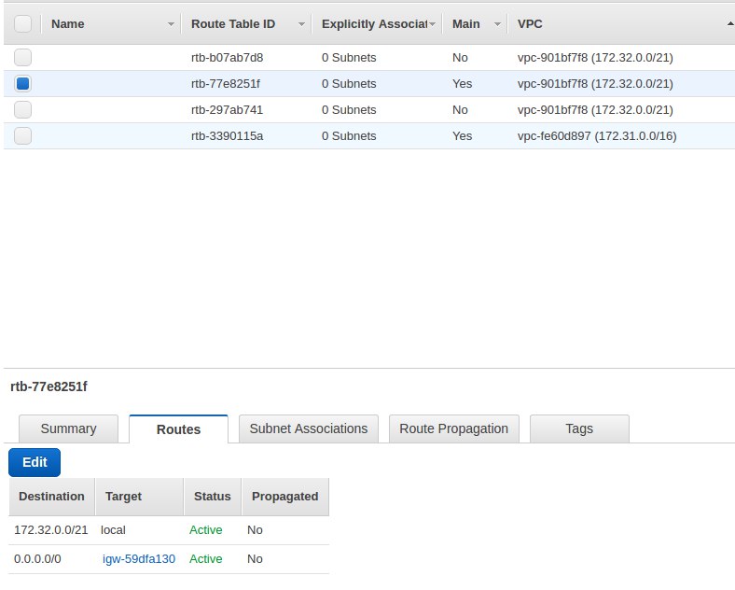The image size is (735, 590).
Task: Open the Name column filter dropdown arrow
Action: pos(171,23)
